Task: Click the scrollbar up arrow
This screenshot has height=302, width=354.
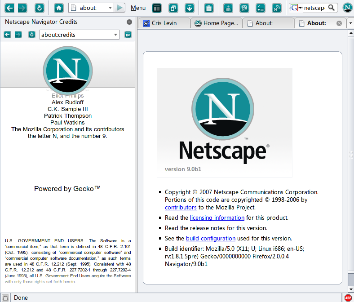Action: [351, 33]
